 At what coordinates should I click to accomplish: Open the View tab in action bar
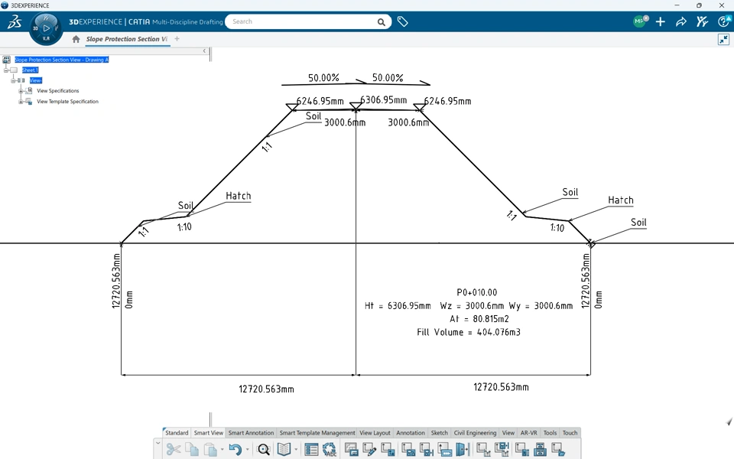pos(508,433)
